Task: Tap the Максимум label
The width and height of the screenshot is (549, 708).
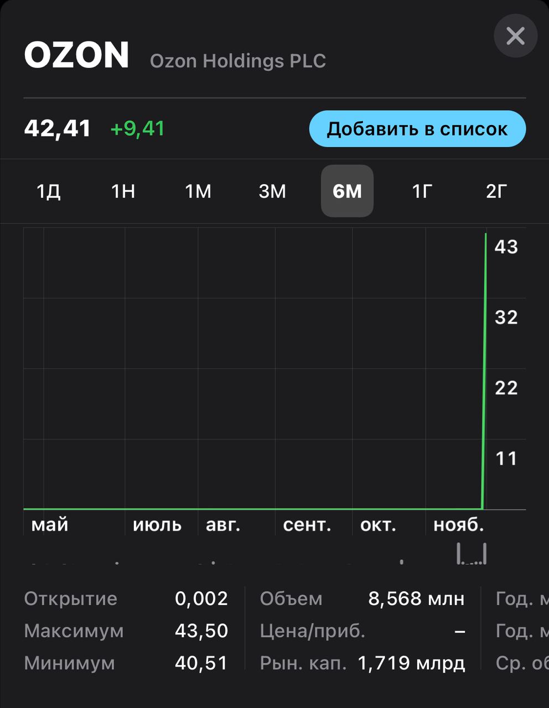Action: coord(74,631)
